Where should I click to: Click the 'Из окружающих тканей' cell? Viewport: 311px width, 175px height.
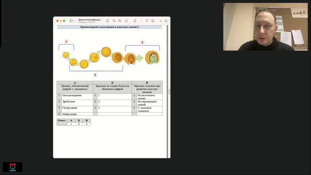click(150, 103)
